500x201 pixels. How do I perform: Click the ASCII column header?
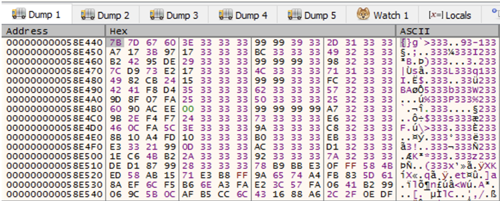click(448, 31)
